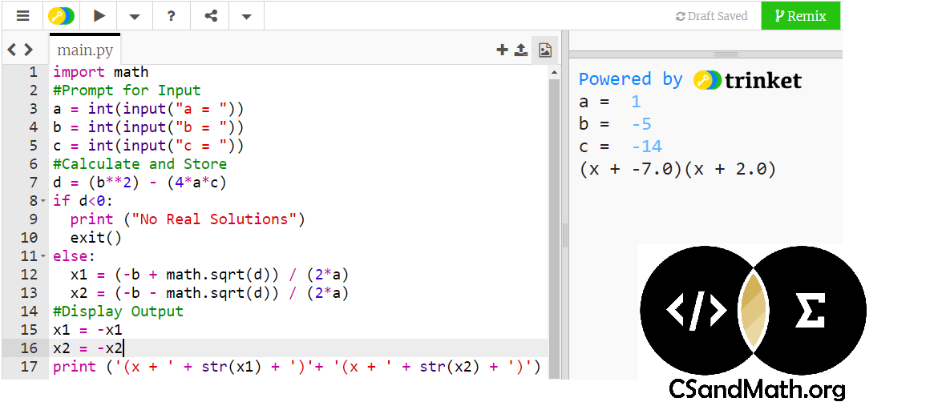Click the editor scrollbar up arrow
Image resolution: width=942 pixels, height=414 pixels.
pyautogui.click(x=554, y=73)
